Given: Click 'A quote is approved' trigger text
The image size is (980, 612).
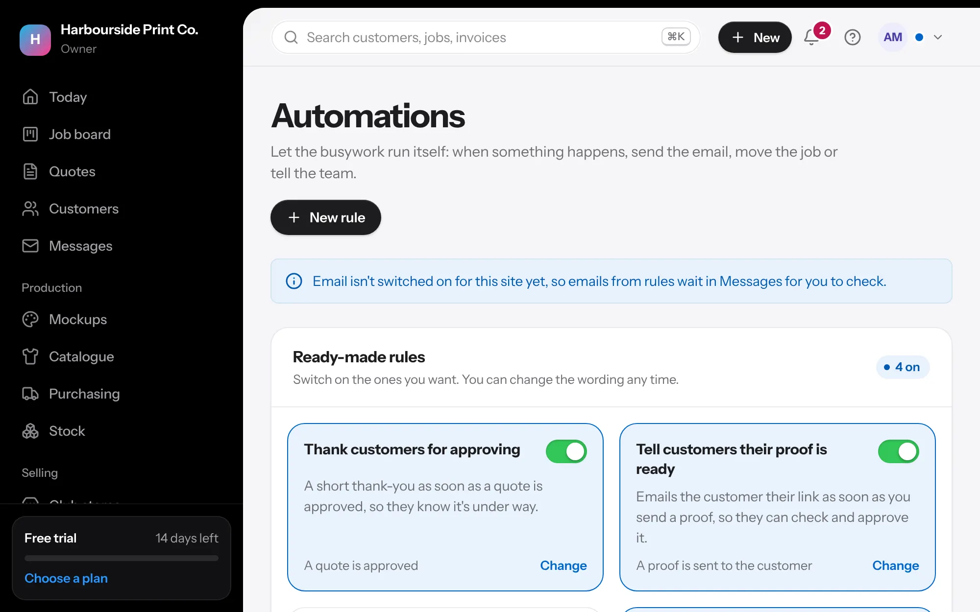Looking at the screenshot, I should [x=361, y=565].
